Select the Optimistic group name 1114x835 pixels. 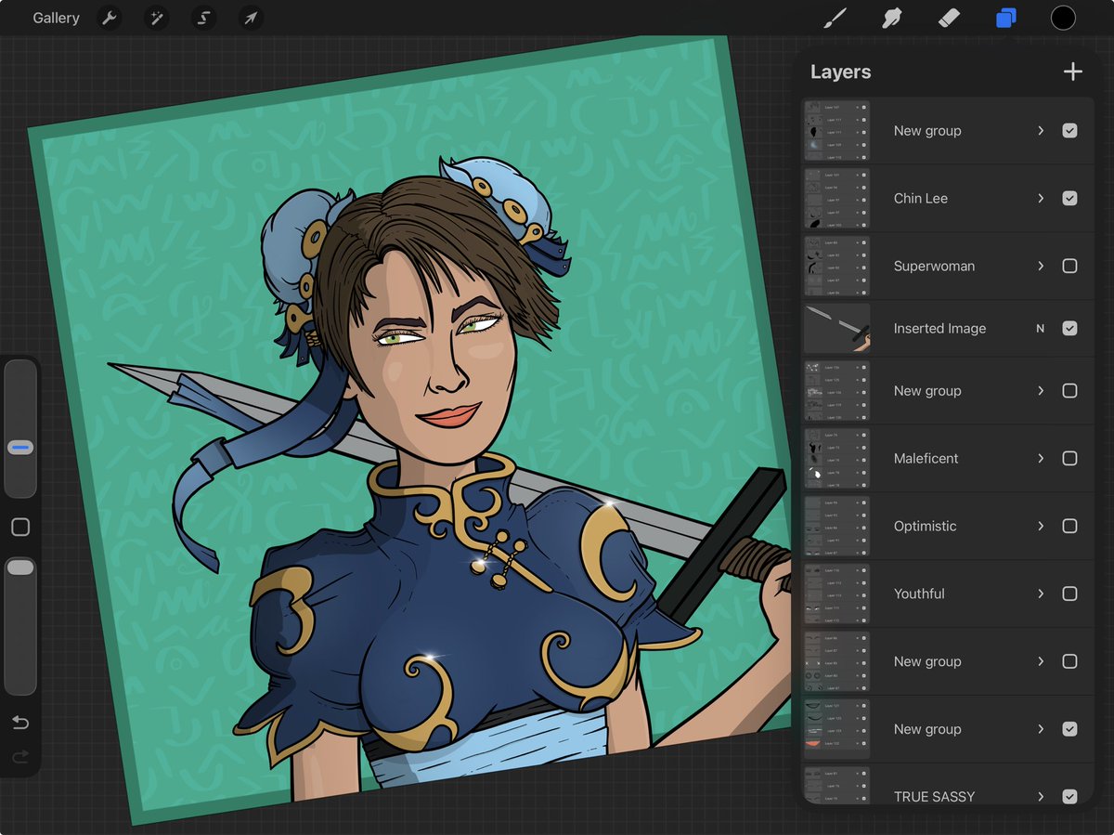(925, 526)
